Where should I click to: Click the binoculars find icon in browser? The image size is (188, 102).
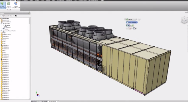point(16,16)
